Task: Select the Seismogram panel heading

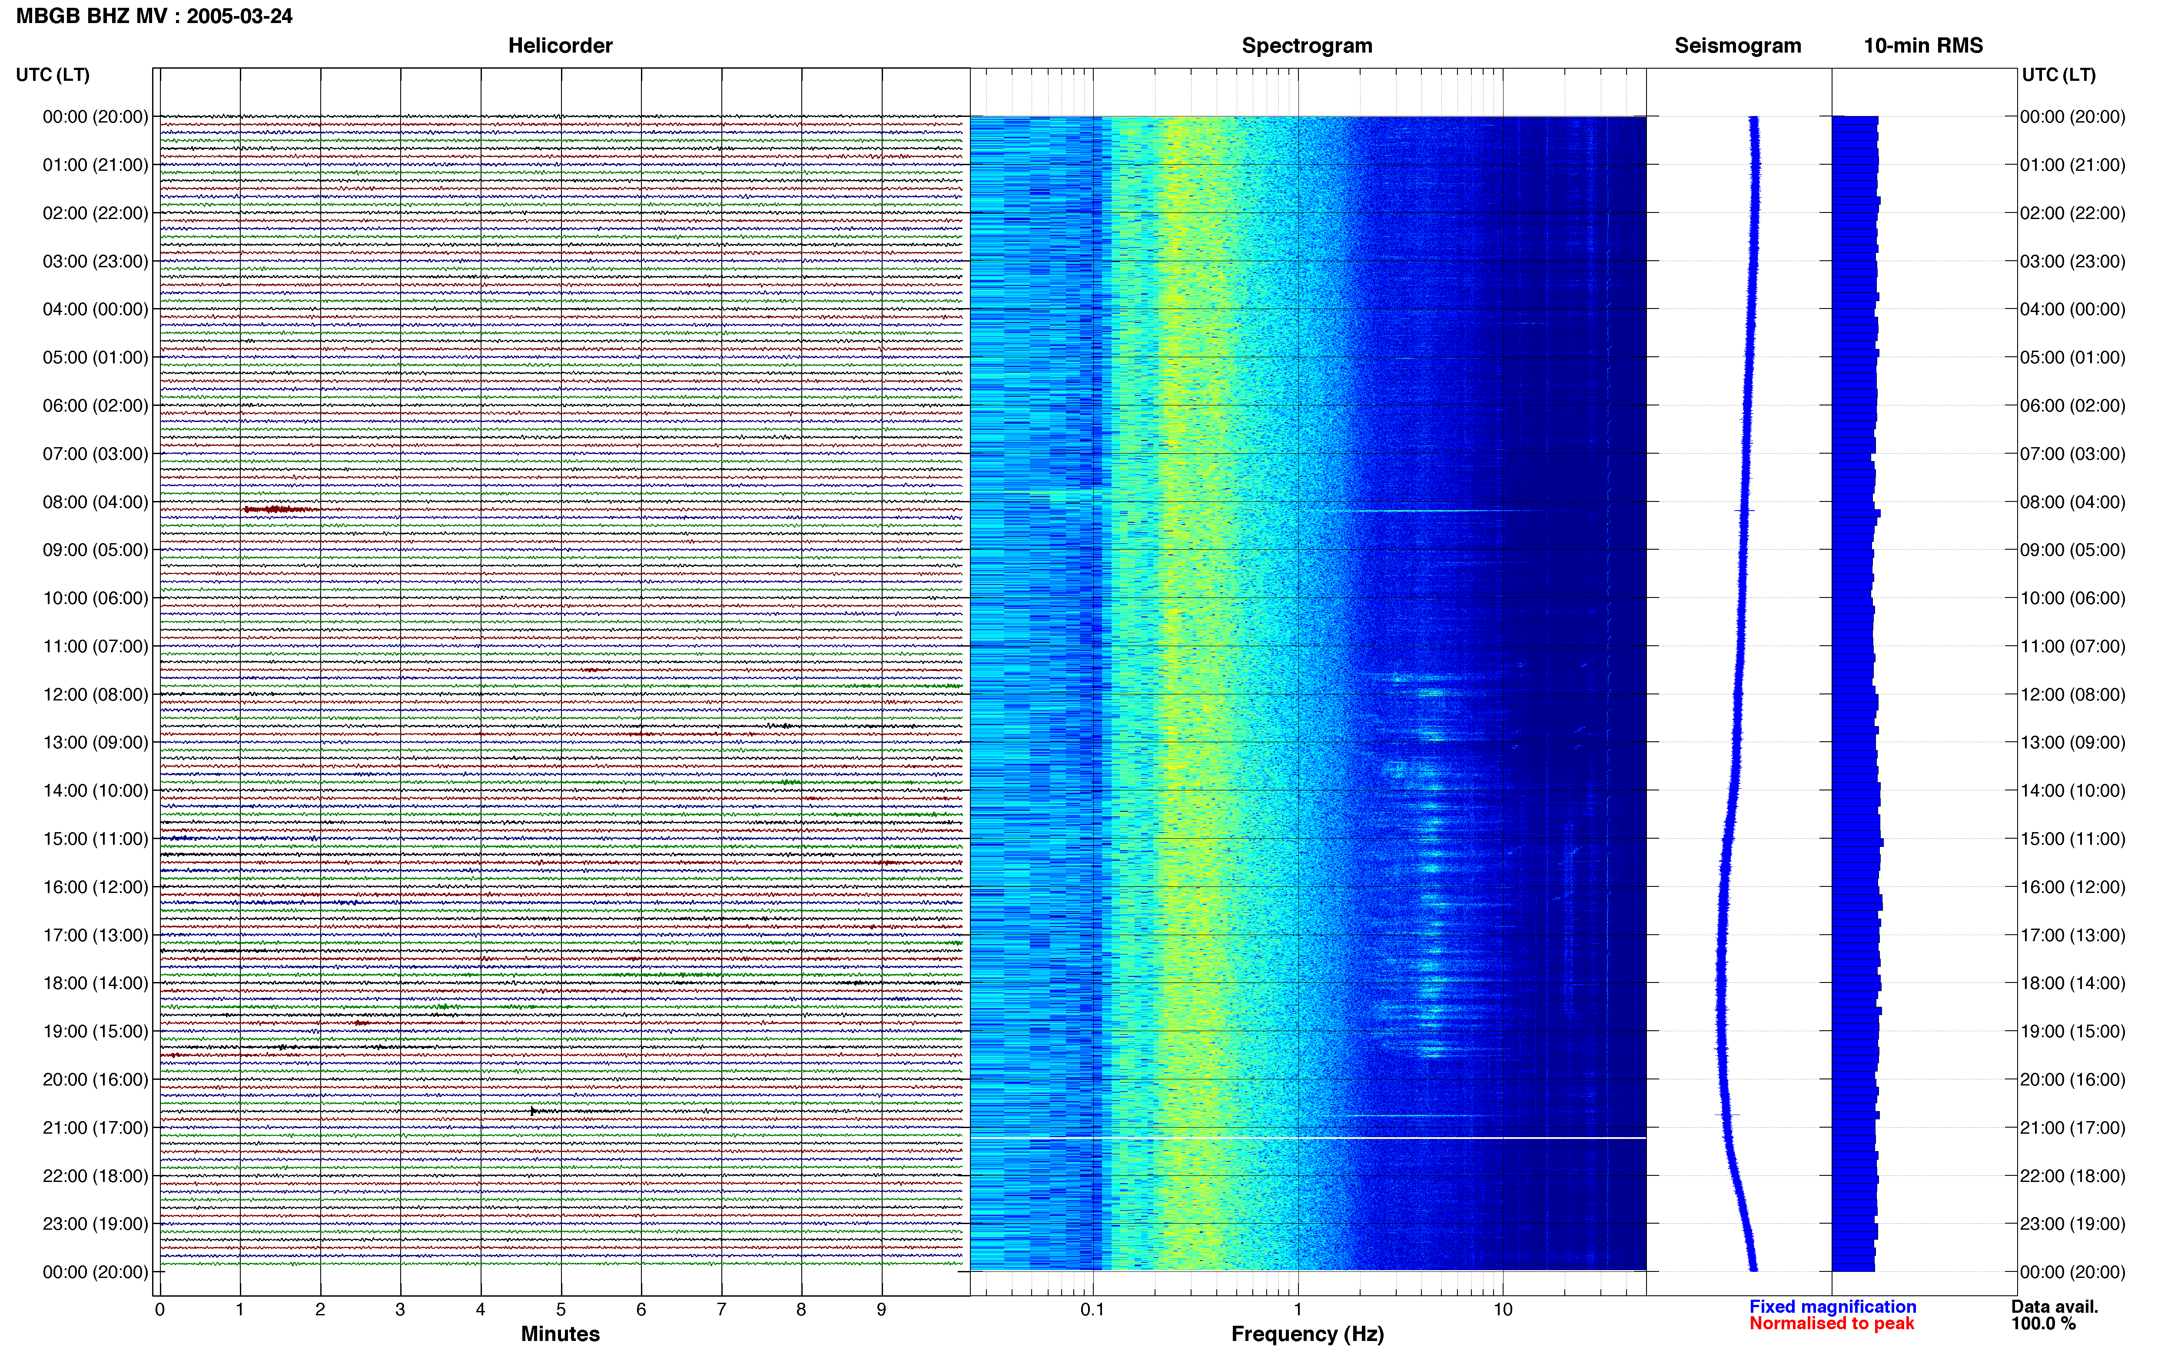Action: pos(1738,45)
